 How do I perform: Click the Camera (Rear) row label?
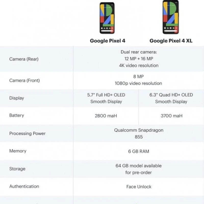tap(24, 59)
